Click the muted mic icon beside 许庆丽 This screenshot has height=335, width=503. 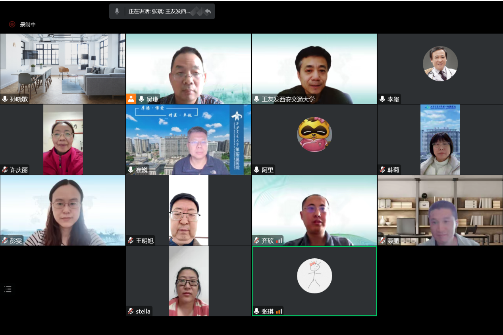(5, 170)
